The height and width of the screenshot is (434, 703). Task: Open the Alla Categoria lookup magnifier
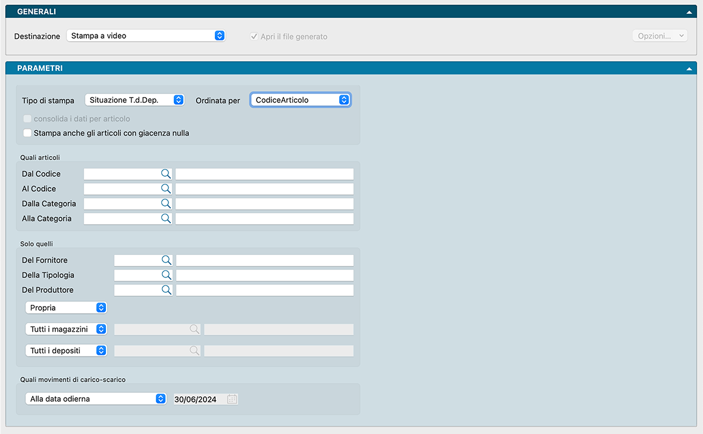click(x=165, y=218)
